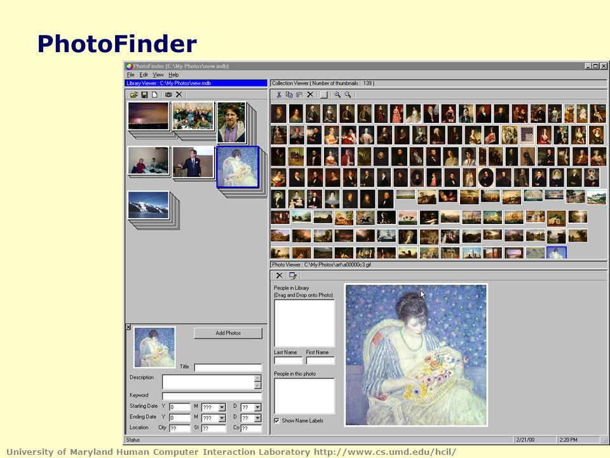Click the camera icon in Library Viewer toolbar
The width and height of the screenshot is (610, 458).
[x=168, y=95]
